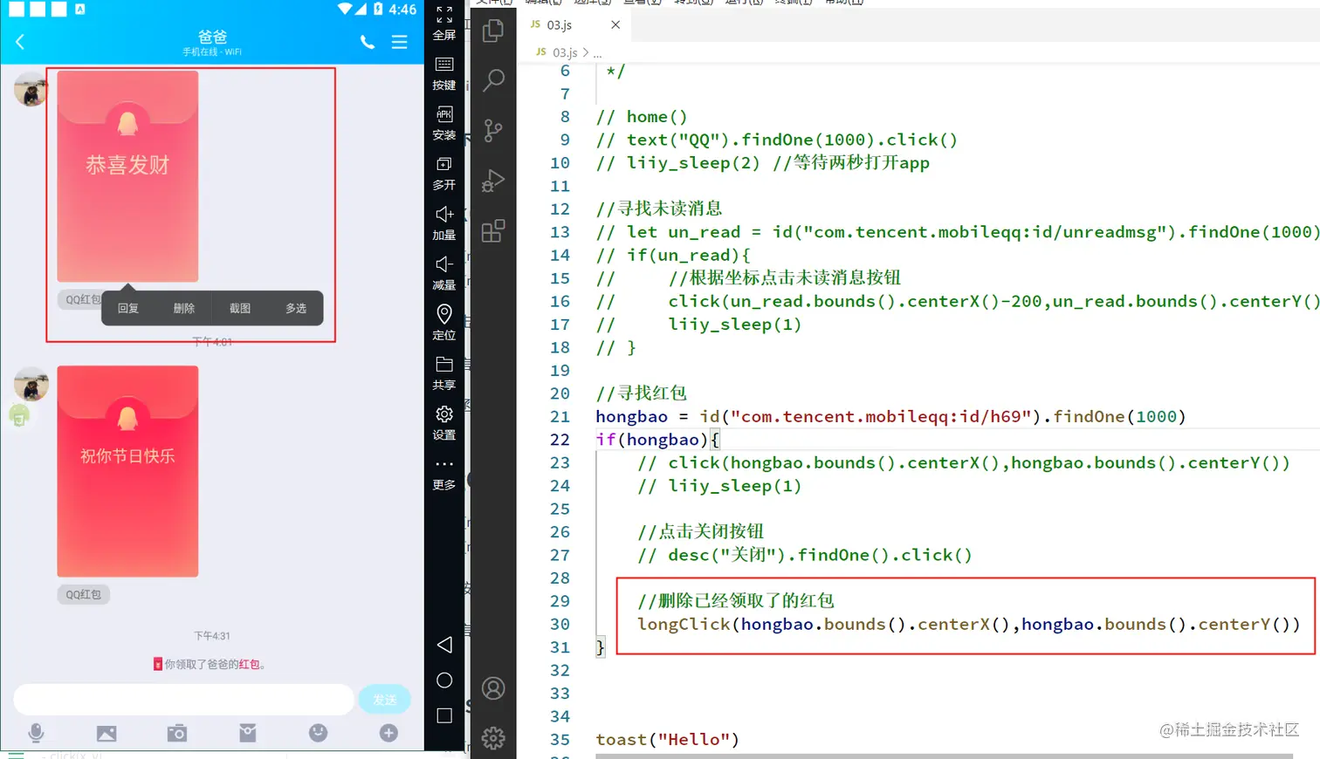Toggle emulator 全屏 fullscreen mode
This screenshot has width=1320, height=759.
coord(444,24)
